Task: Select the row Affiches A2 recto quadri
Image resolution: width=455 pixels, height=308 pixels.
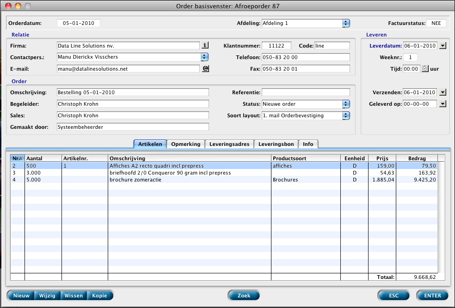Action: tap(224, 166)
